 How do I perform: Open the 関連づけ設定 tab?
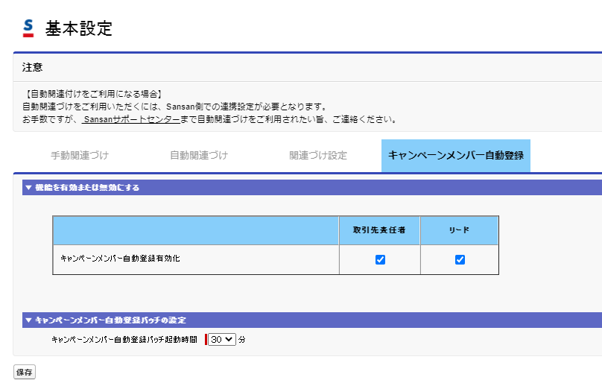pos(318,156)
